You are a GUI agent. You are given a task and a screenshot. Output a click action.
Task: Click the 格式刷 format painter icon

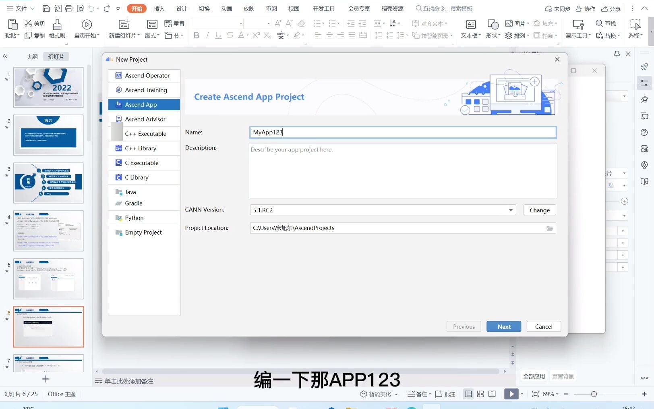(x=57, y=25)
